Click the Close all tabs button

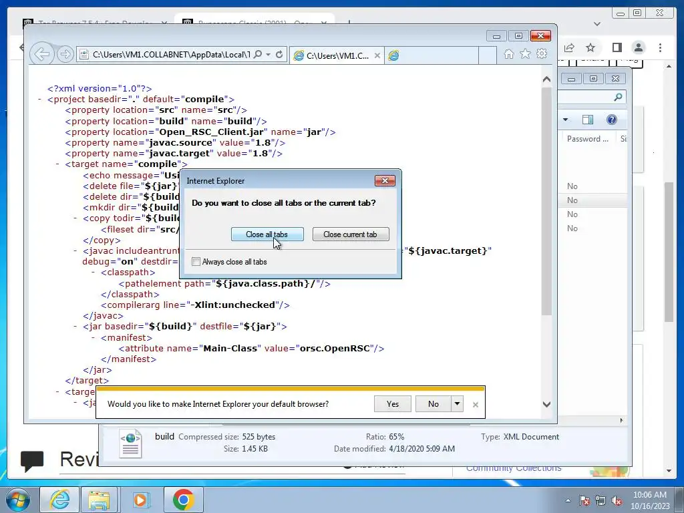267,234
